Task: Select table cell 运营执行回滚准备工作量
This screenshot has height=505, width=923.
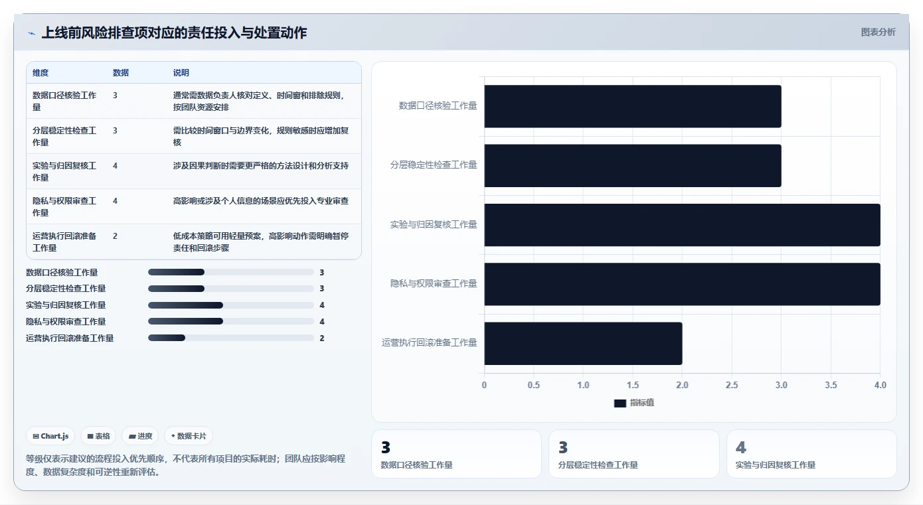Action: [65, 242]
